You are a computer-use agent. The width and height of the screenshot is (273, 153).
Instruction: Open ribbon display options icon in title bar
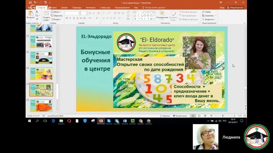click(221, 3)
